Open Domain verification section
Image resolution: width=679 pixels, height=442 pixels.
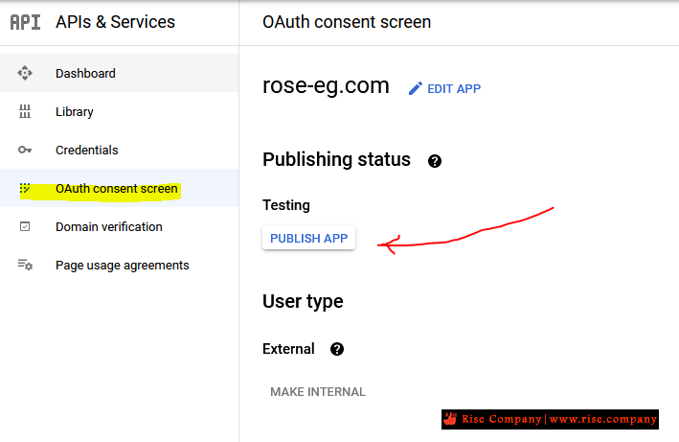(x=119, y=226)
